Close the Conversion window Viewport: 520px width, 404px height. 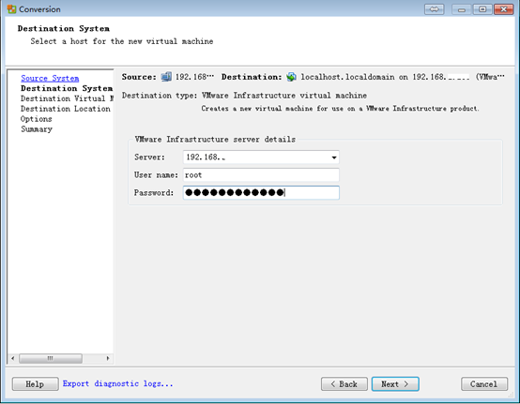[503, 9]
